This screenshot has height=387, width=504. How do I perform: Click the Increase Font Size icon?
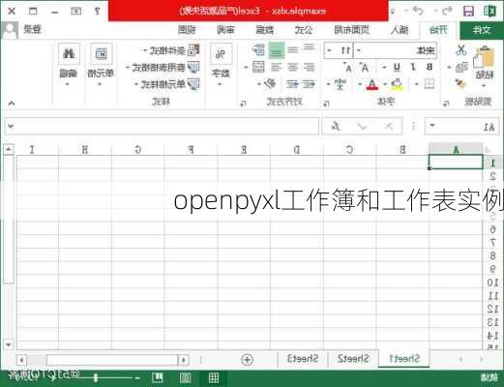pyautogui.click(x=365, y=68)
